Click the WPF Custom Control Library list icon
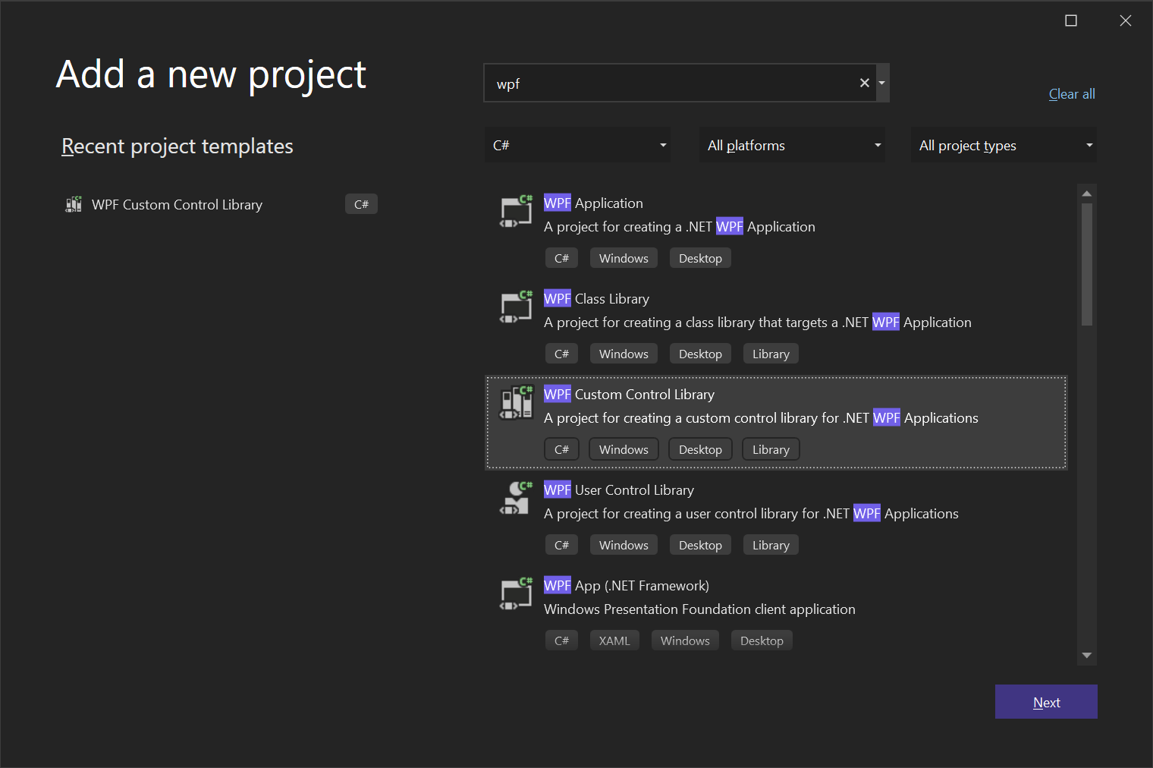 516,402
